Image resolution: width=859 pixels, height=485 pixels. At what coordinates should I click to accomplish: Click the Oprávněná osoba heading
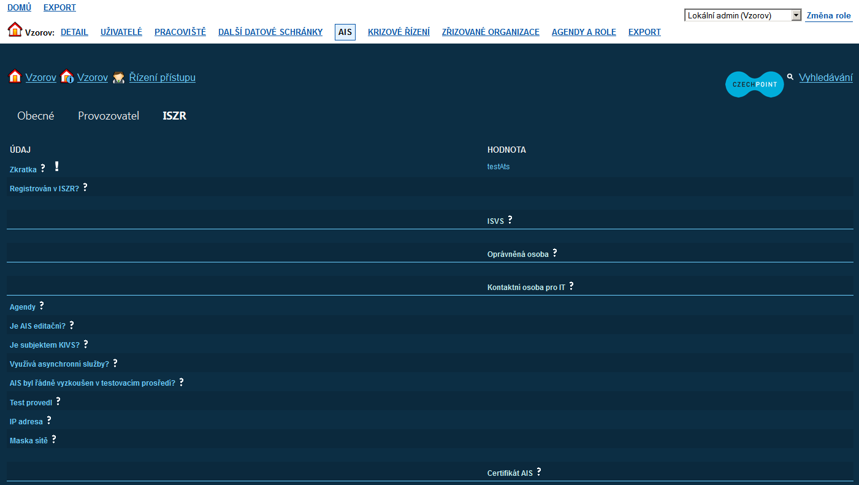tap(518, 254)
